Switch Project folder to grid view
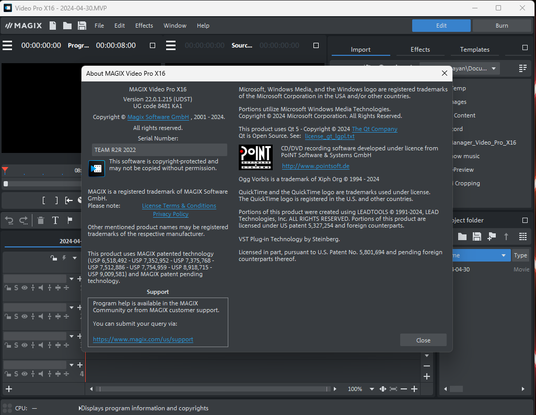The image size is (536, 415). tap(522, 236)
